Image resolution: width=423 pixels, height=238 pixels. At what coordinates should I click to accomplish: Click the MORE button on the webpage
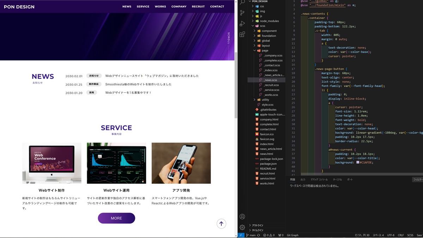click(x=116, y=218)
